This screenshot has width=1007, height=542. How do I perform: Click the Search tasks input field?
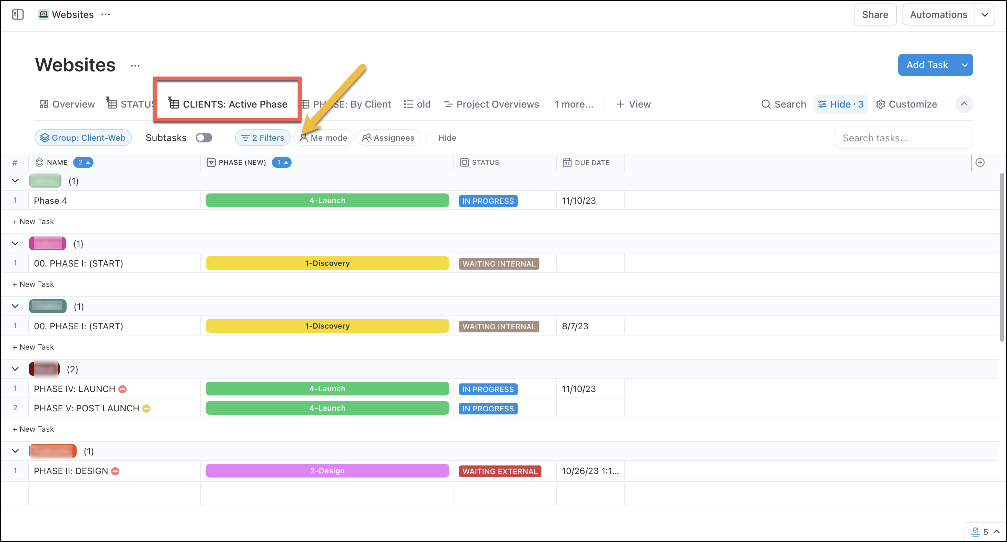pos(903,138)
